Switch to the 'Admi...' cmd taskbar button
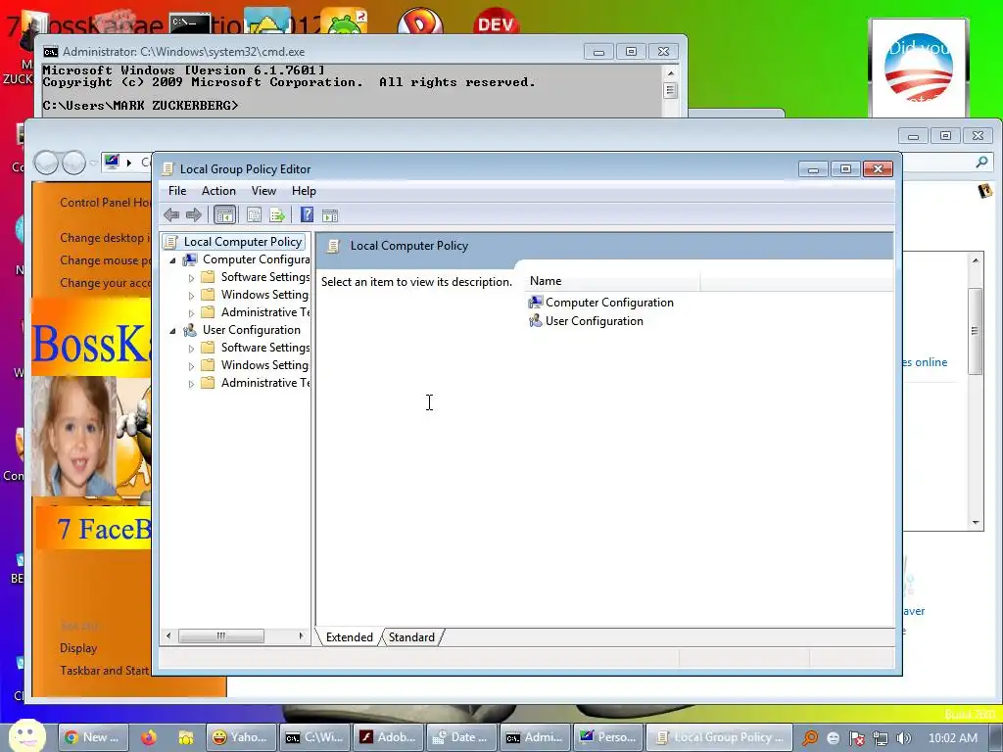 535,737
